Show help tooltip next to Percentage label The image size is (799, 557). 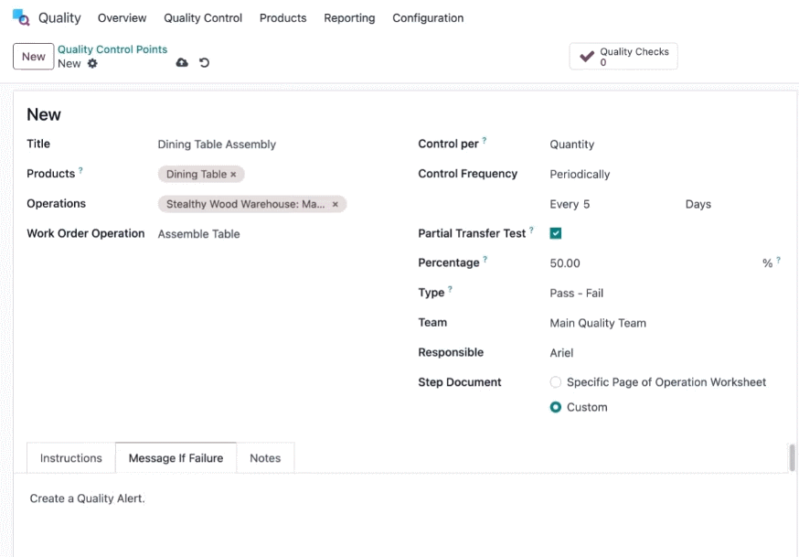(485, 259)
